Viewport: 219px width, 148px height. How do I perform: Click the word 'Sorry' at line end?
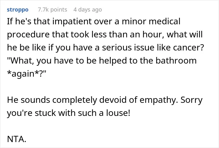[191, 100]
